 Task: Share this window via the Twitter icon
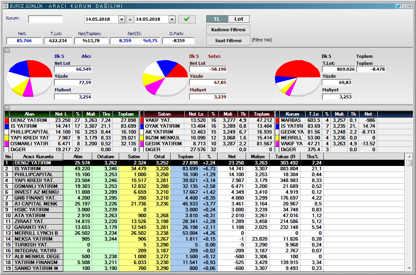coord(398,6)
